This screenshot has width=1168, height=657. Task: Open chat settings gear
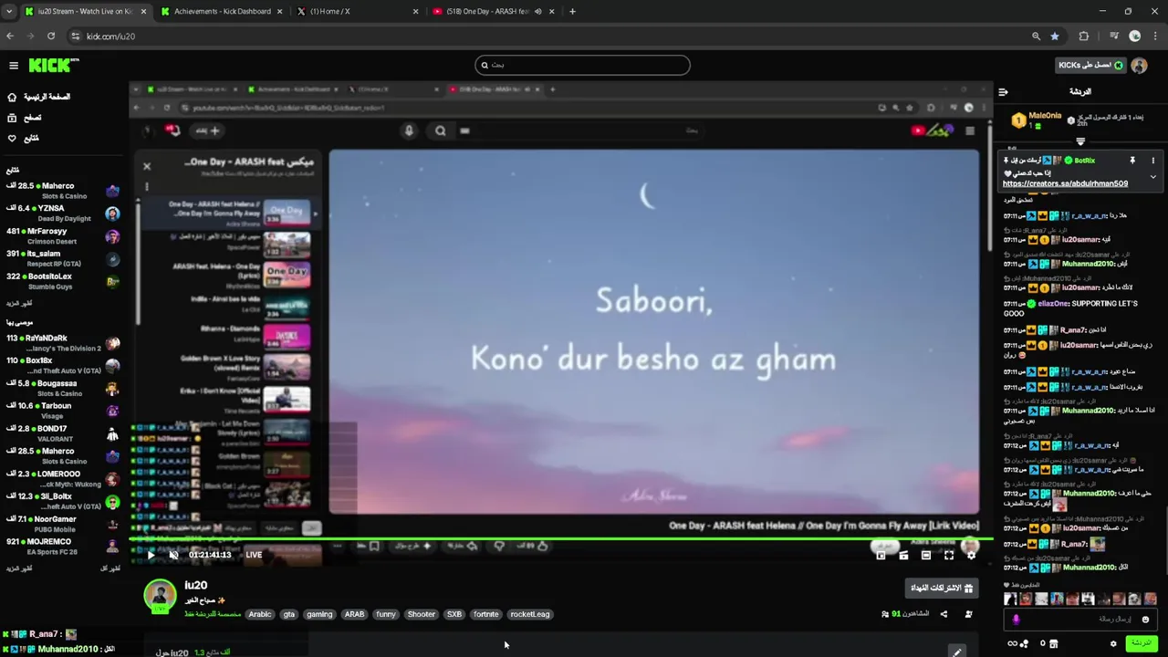coord(1113,643)
